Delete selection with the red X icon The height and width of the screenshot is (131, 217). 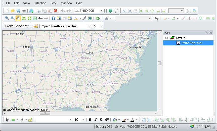(56, 11)
